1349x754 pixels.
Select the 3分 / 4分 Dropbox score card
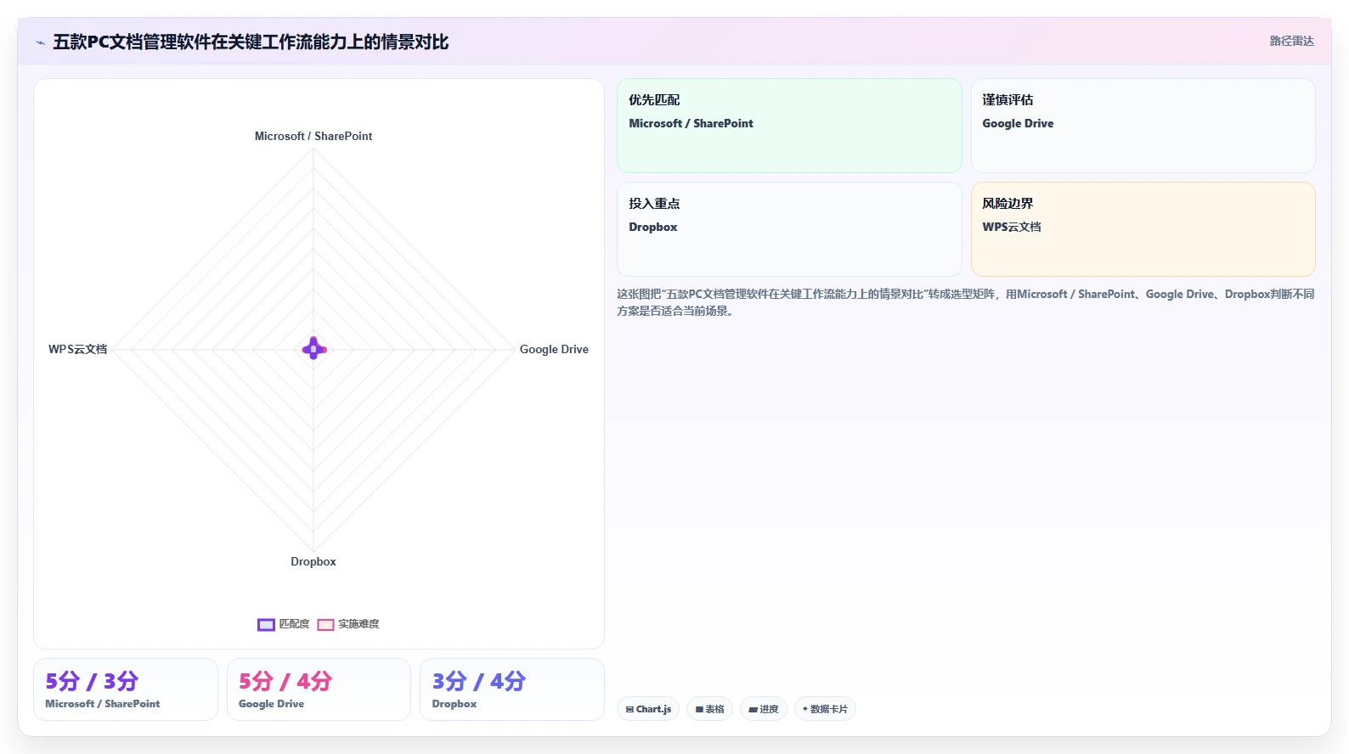point(512,689)
